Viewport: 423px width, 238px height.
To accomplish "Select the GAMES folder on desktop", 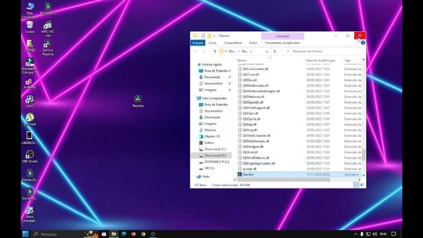I will tap(30, 46).
